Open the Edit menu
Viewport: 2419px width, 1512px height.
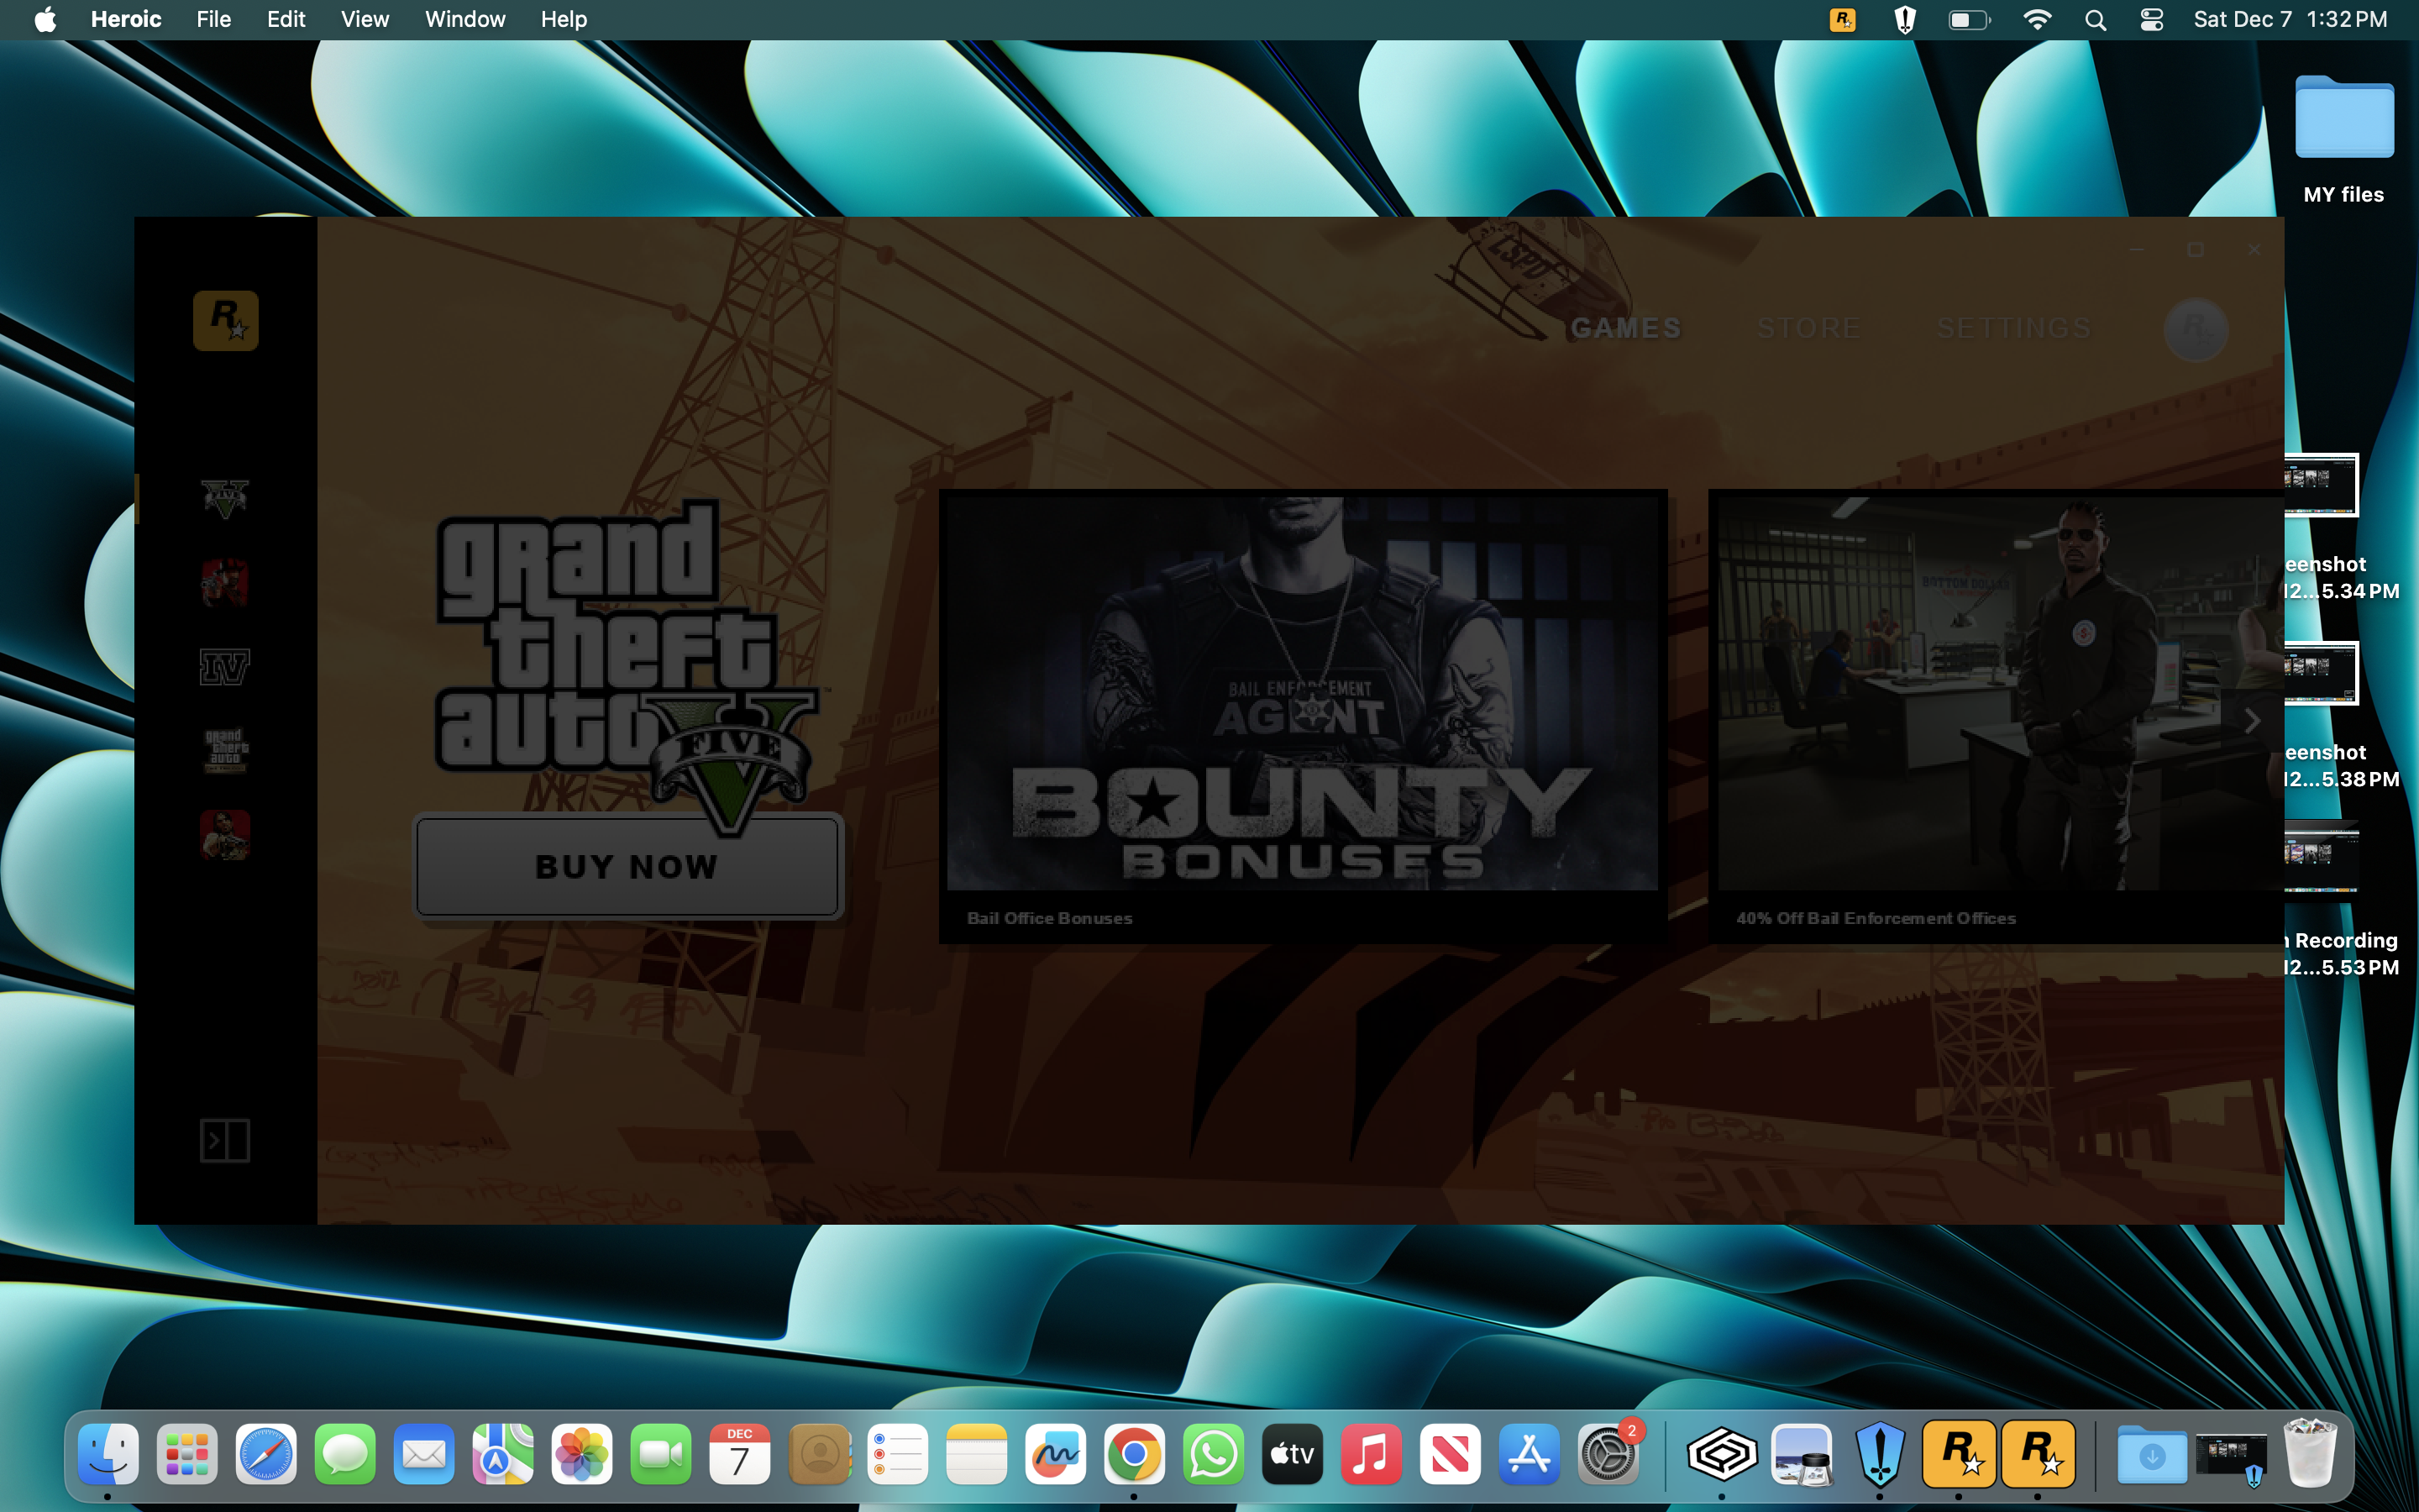pyautogui.click(x=286, y=19)
